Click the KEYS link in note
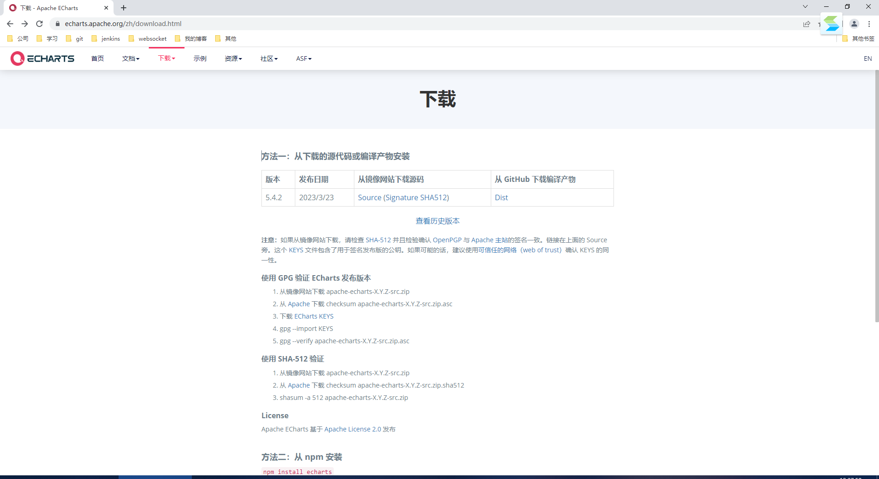This screenshot has height=479, width=879. pyautogui.click(x=296, y=250)
